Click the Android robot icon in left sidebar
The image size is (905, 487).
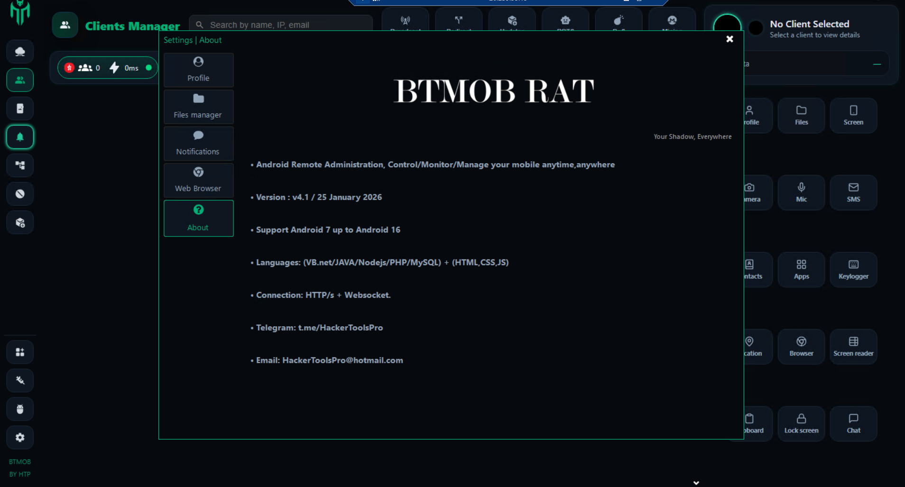(20, 409)
